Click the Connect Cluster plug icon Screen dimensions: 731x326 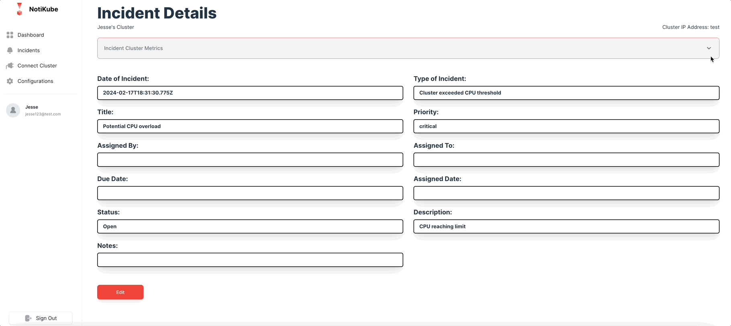[x=10, y=65]
